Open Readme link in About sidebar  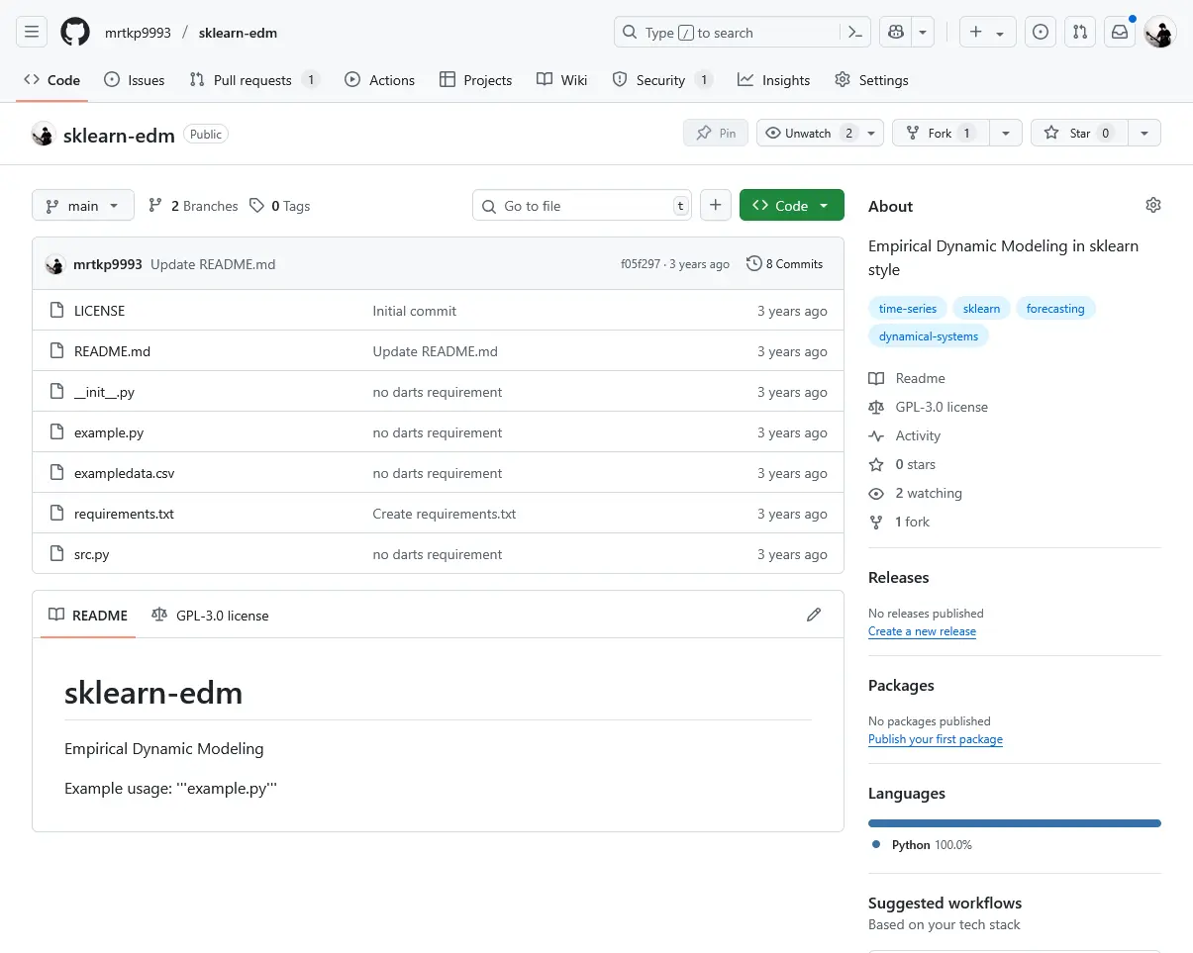907,378
